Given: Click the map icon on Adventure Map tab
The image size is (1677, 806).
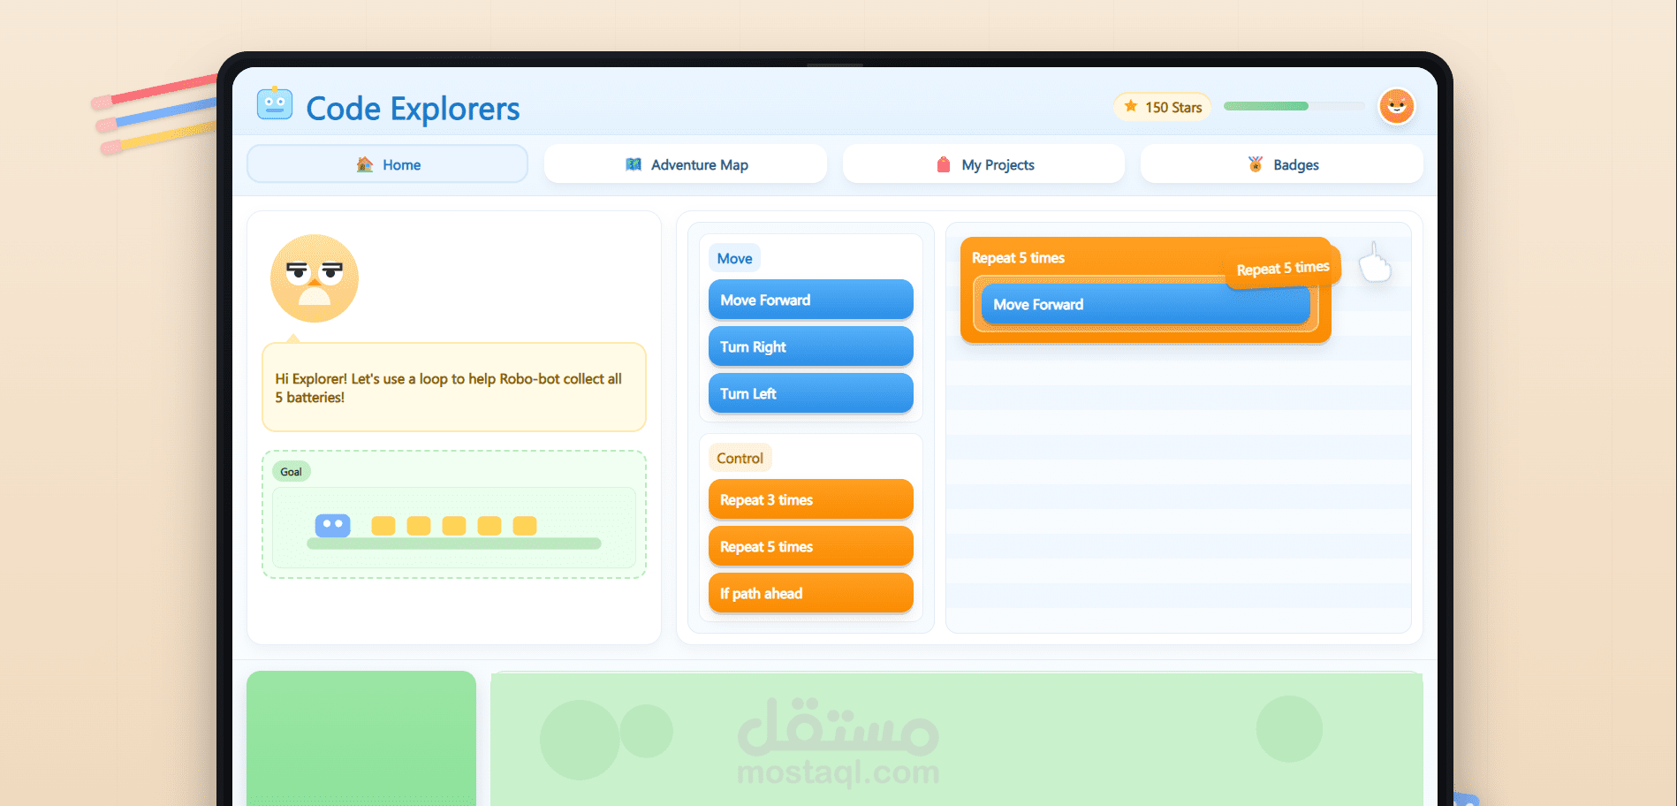Looking at the screenshot, I should 633,163.
